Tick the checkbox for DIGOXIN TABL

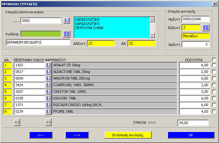point(214,98)
